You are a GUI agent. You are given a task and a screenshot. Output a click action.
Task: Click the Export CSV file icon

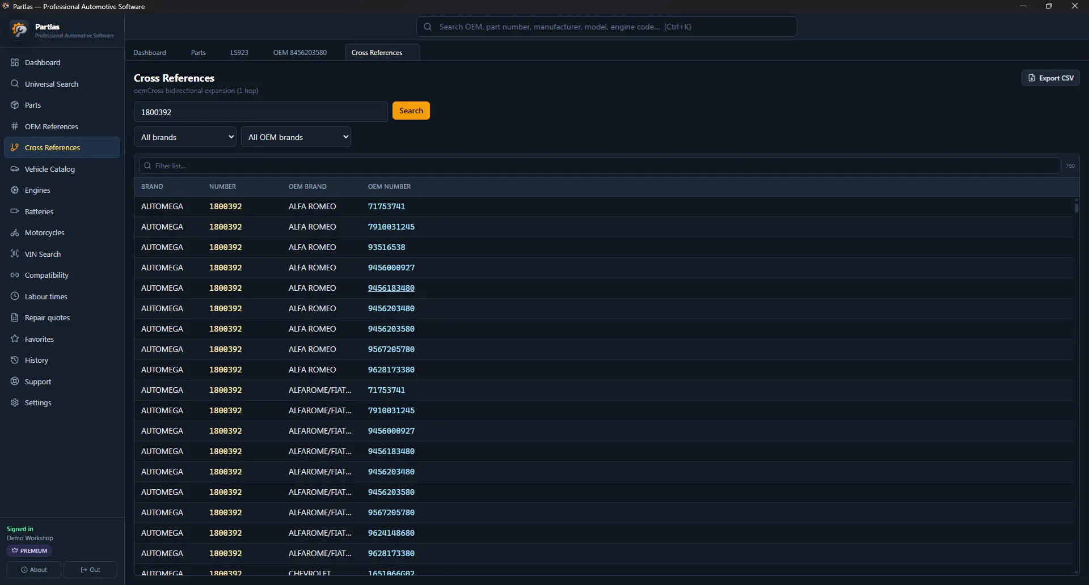(x=1032, y=78)
